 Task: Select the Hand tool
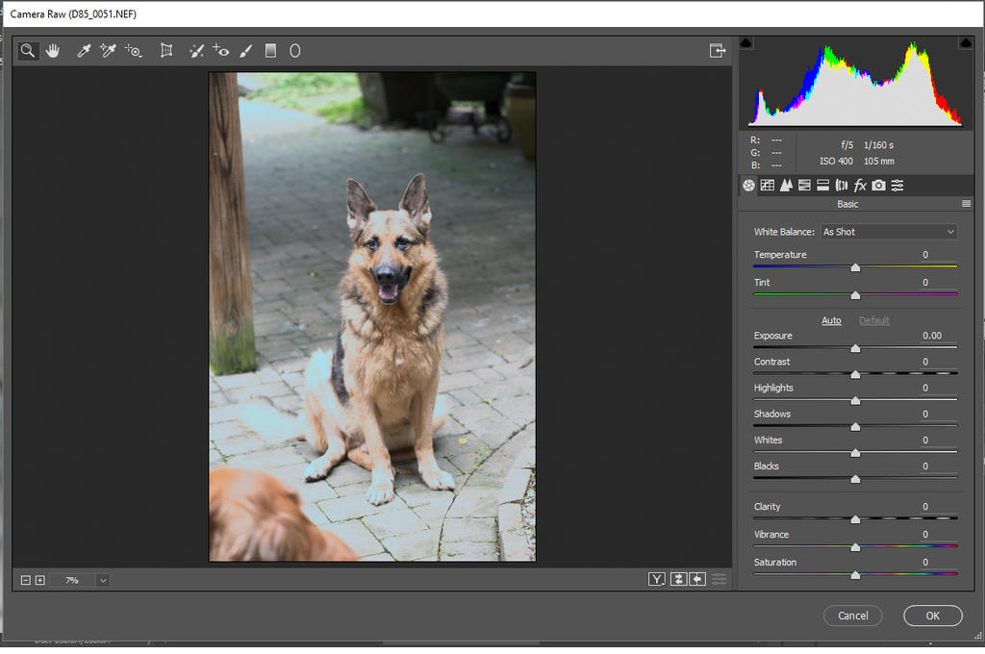coord(53,51)
